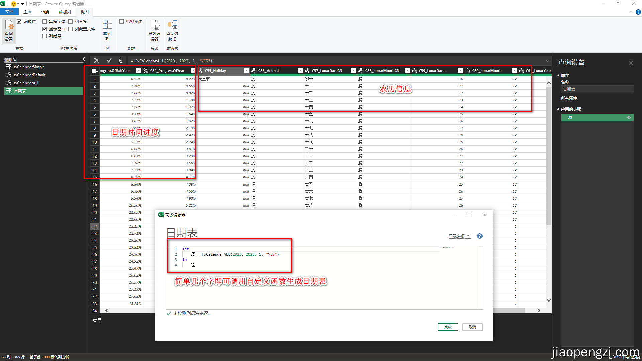Select the fxCalendarALL query
642x361 pixels.
pyautogui.click(x=26, y=83)
